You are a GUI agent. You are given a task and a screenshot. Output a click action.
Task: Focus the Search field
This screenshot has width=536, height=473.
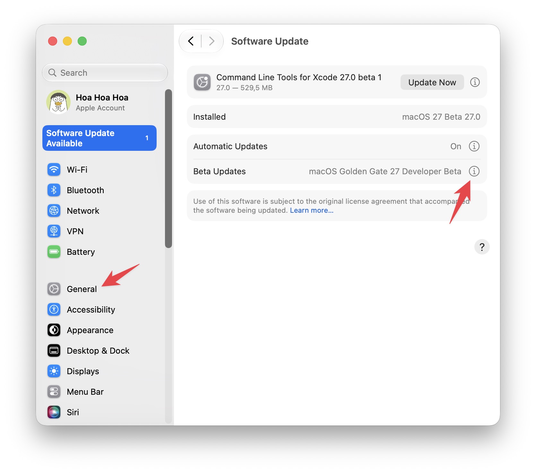(105, 73)
